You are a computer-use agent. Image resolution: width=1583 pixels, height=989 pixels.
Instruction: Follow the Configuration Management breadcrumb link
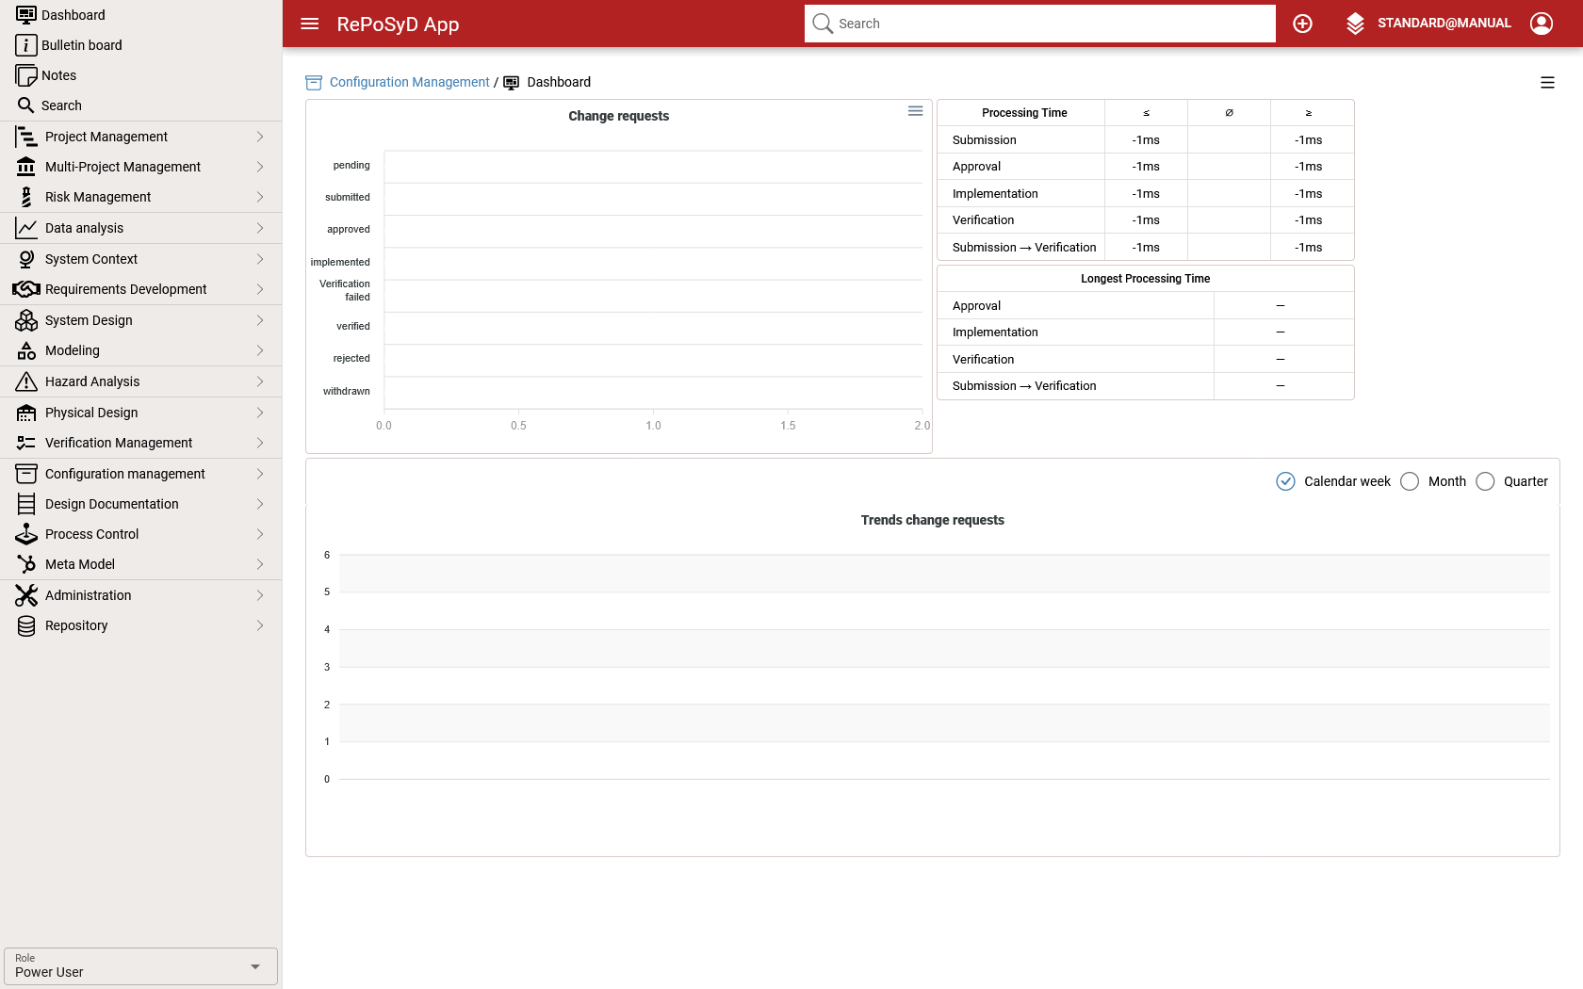tap(409, 83)
